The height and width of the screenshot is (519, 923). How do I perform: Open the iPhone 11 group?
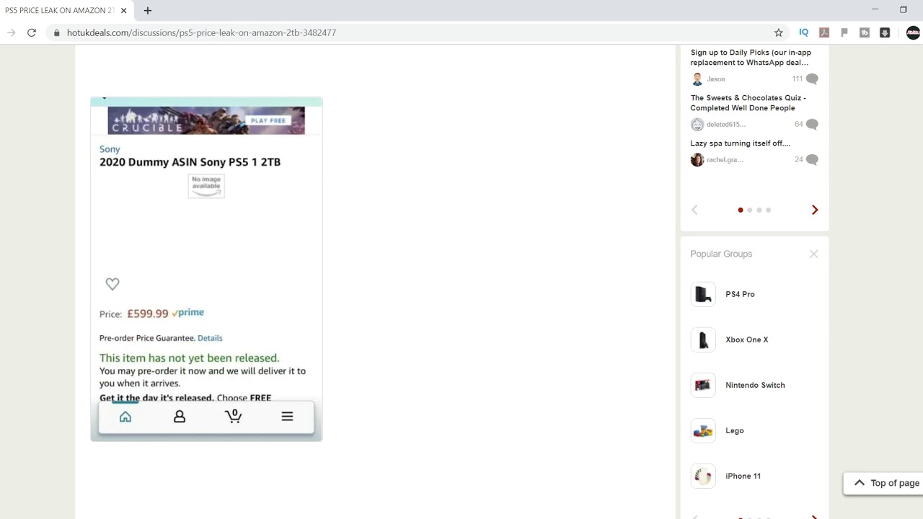click(x=743, y=476)
